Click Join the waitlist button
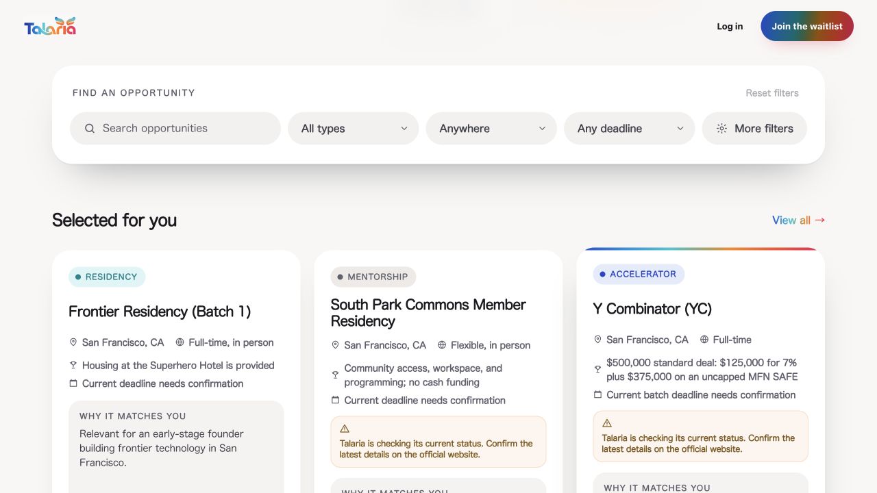877x493 pixels. (x=807, y=26)
